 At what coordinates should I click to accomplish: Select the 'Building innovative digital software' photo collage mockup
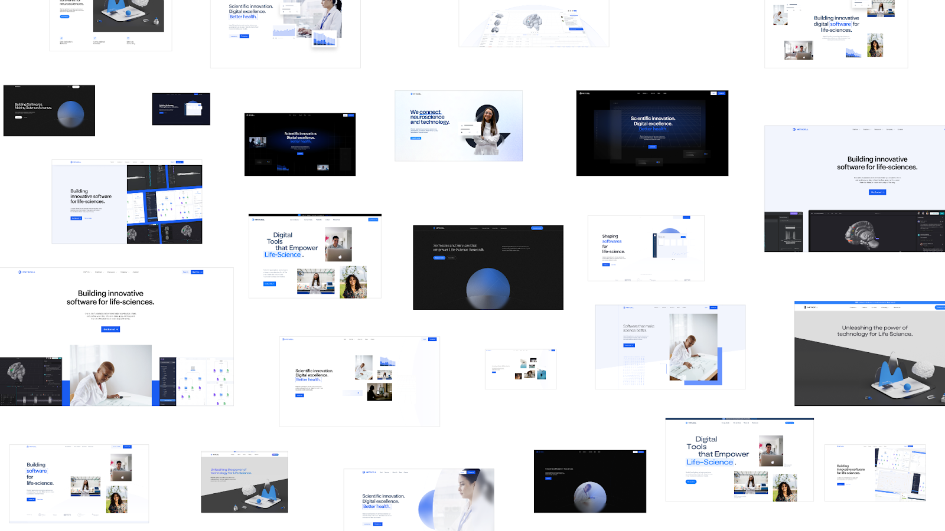coord(836,34)
